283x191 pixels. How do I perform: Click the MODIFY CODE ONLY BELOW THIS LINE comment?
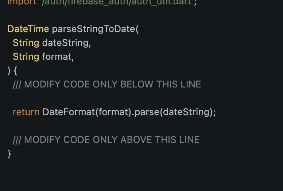pyautogui.click(x=107, y=85)
